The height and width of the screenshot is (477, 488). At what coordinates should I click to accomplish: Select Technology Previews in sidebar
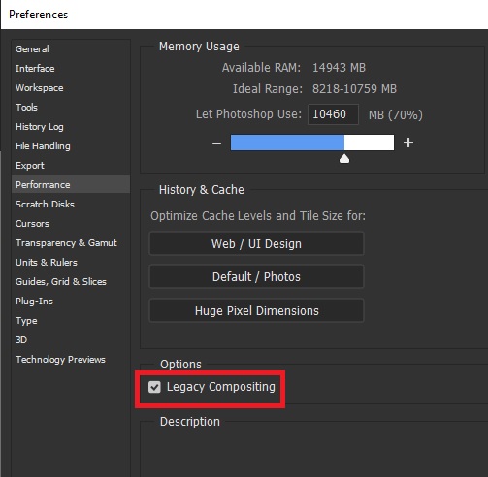[x=60, y=360]
